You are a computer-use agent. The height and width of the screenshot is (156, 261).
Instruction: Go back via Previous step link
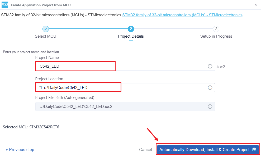point(20,150)
